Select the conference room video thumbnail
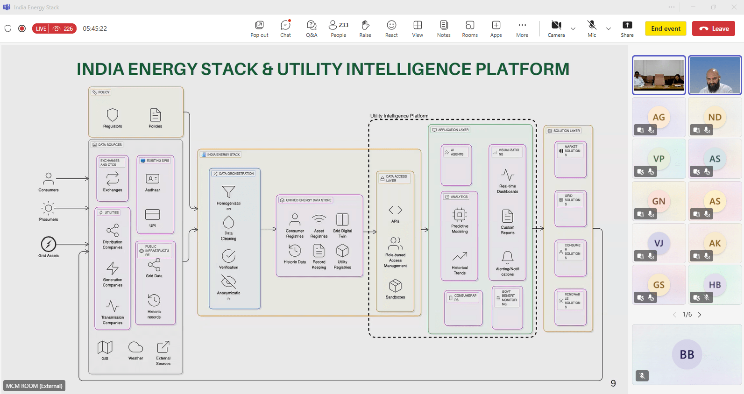This screenshot has width=744, height=394. (x=659, y=75)
